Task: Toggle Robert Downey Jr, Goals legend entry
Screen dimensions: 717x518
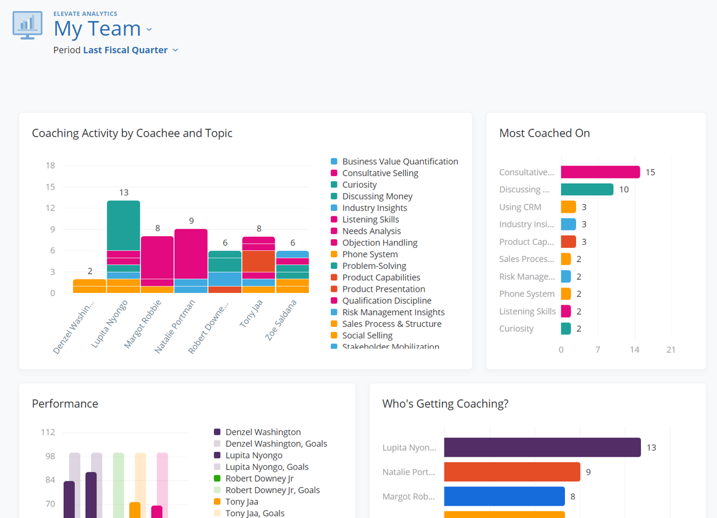Action: 266,490
